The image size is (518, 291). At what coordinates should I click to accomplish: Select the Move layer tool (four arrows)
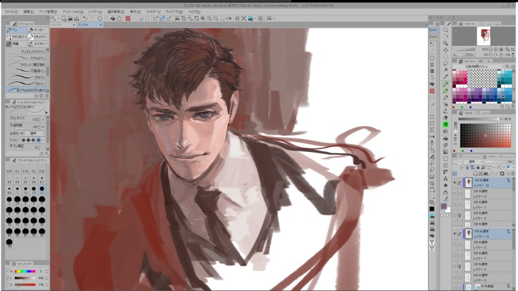point(445,50)
